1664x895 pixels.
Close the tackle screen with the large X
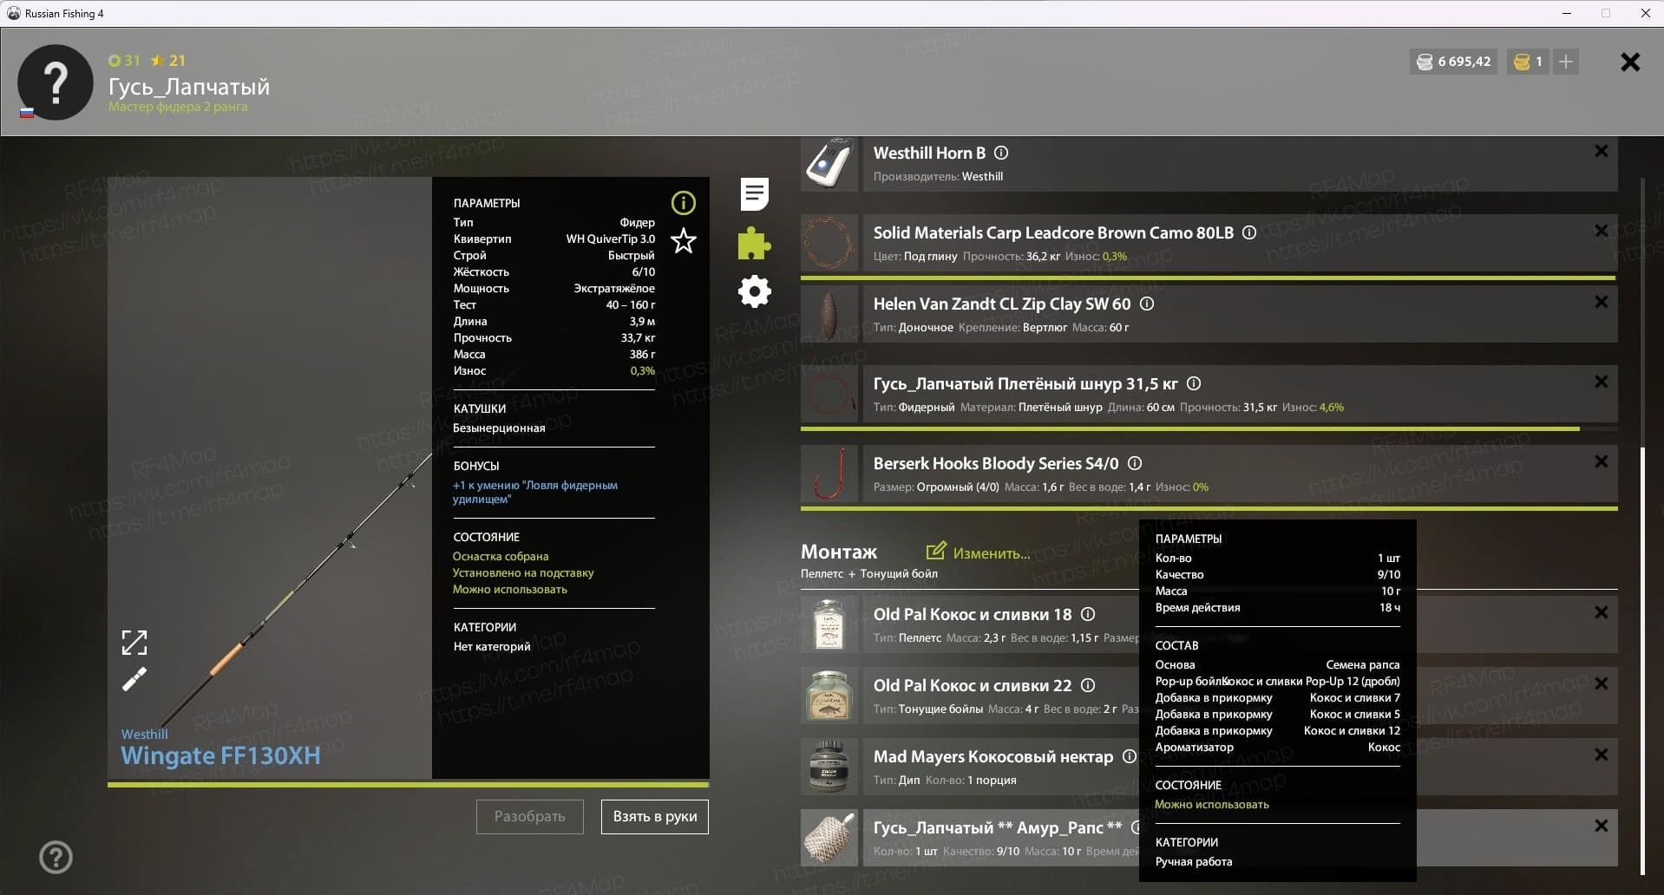pyautogui.click(x=1630, y=62)
